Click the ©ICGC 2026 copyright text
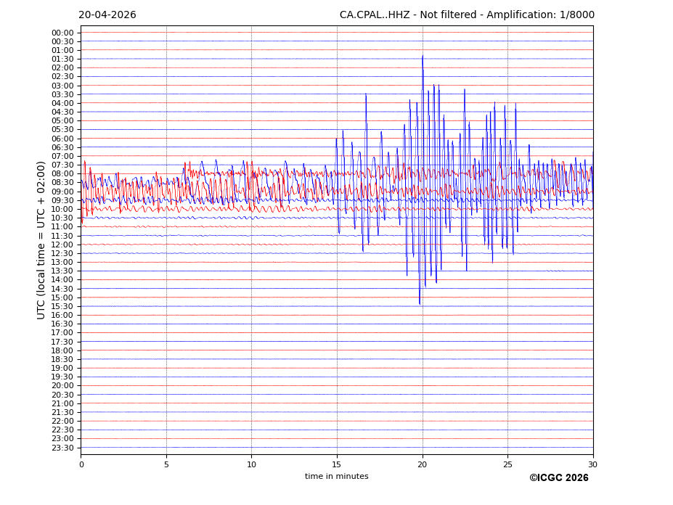 click(558, 477)
